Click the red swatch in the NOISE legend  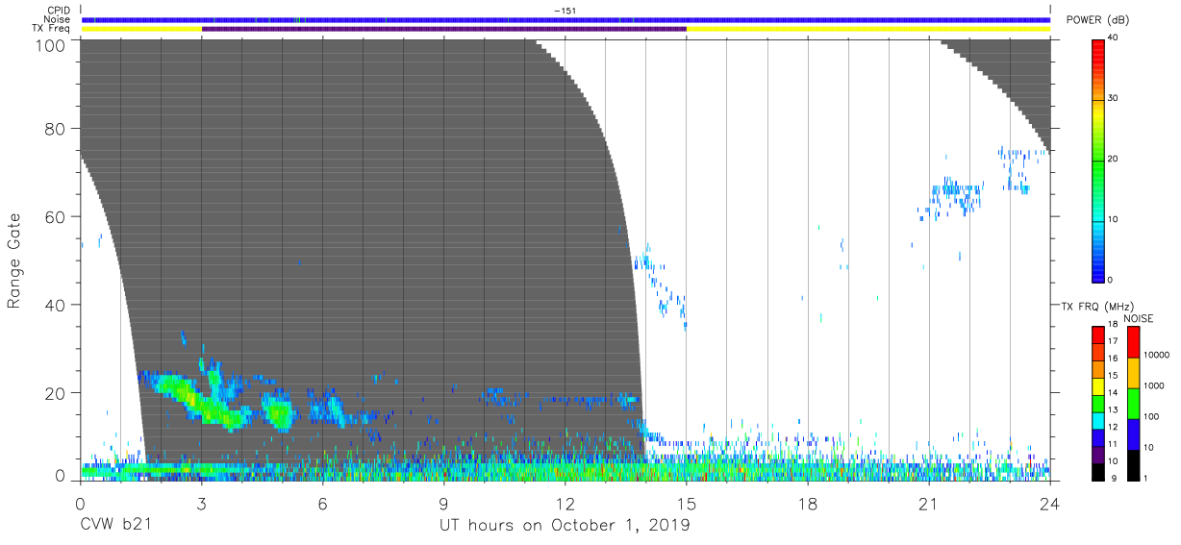(x=1134, y=342)
